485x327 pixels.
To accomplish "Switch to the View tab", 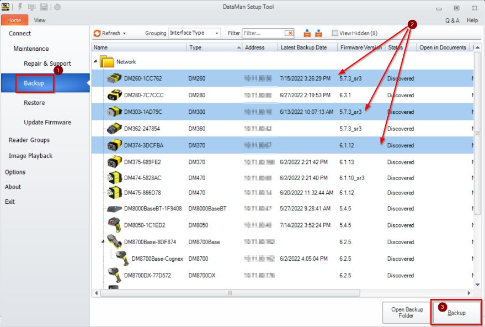I will coord(39,20).
